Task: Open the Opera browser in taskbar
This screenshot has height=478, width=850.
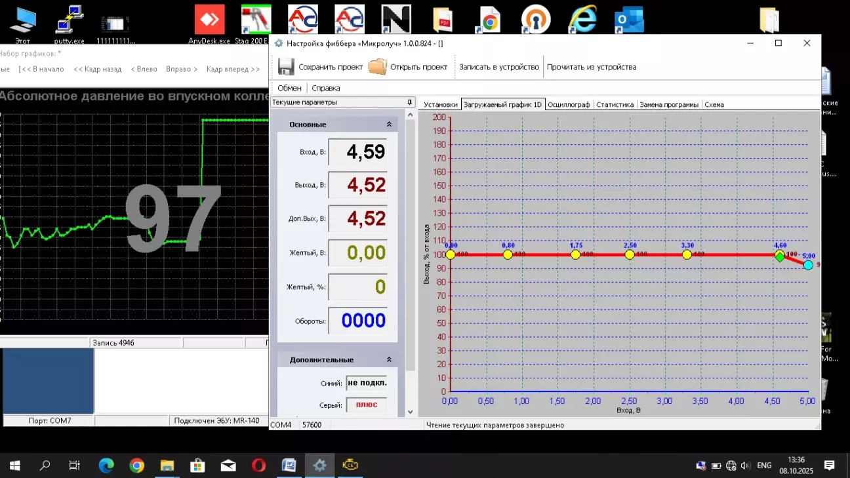Action: point(258,466)
